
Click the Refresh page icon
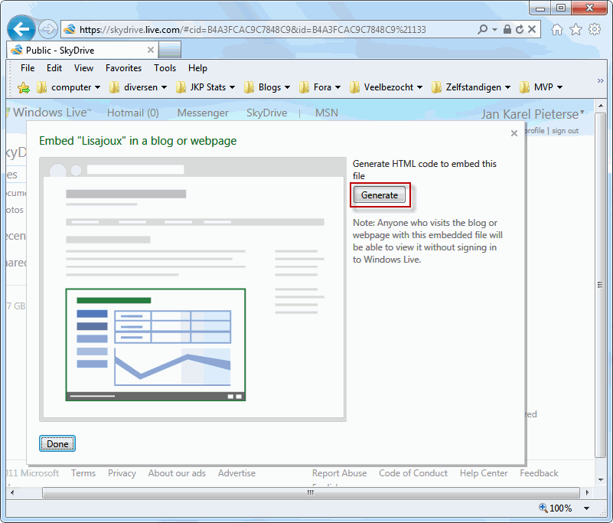click(520, 29)
